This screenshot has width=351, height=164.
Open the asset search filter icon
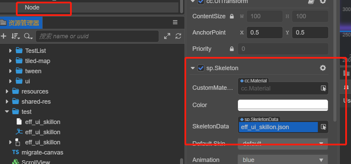tap(28, 36)
